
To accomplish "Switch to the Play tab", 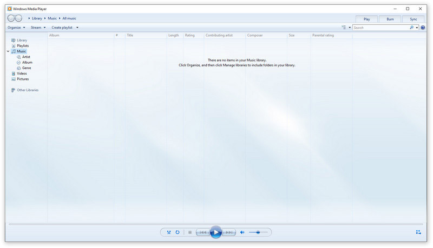I will coord(367,19).
